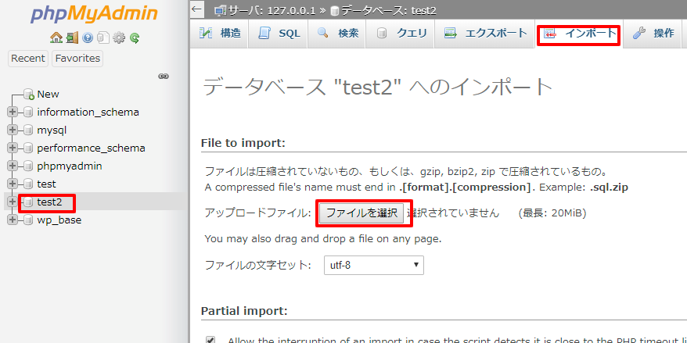Click the Favorites button

click(x=77, y=59)
